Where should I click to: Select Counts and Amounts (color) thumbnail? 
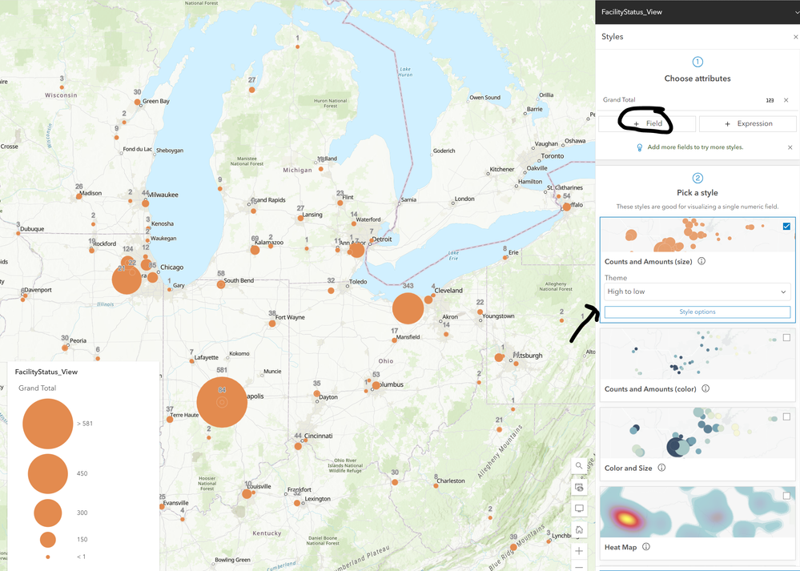pos(697,354)
